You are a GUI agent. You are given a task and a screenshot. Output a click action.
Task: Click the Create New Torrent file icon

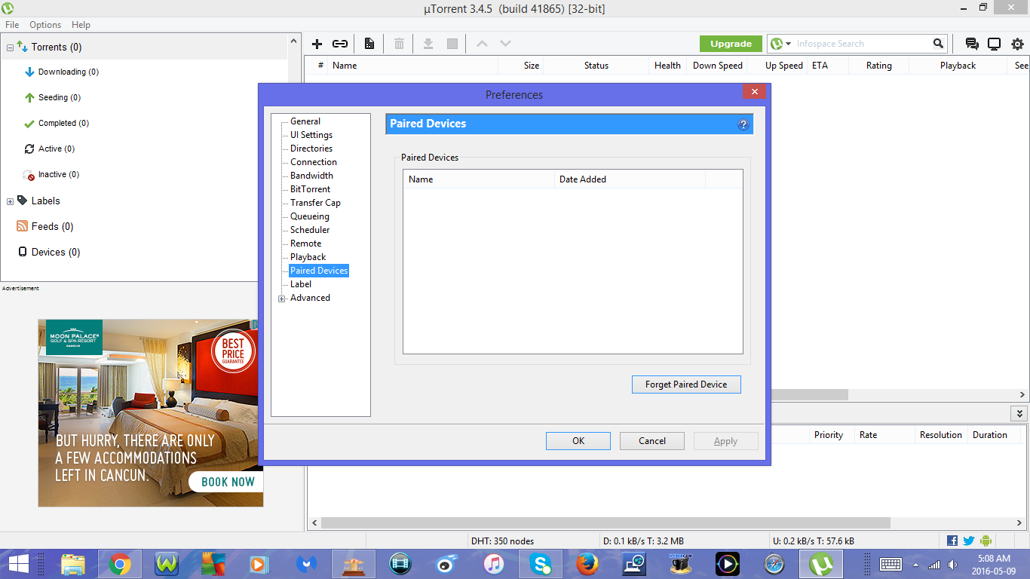(x=369, y=44)
